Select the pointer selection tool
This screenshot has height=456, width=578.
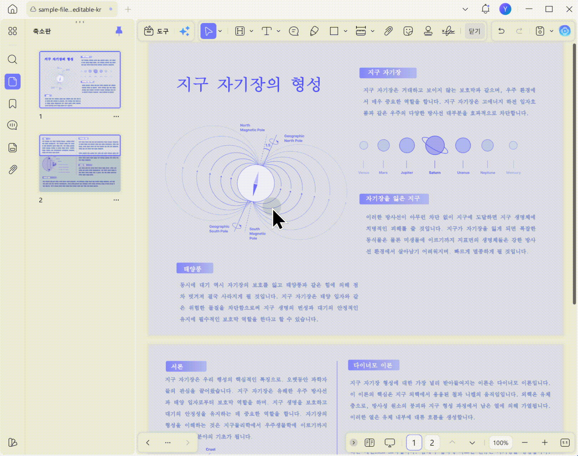[x=208, y=31]
